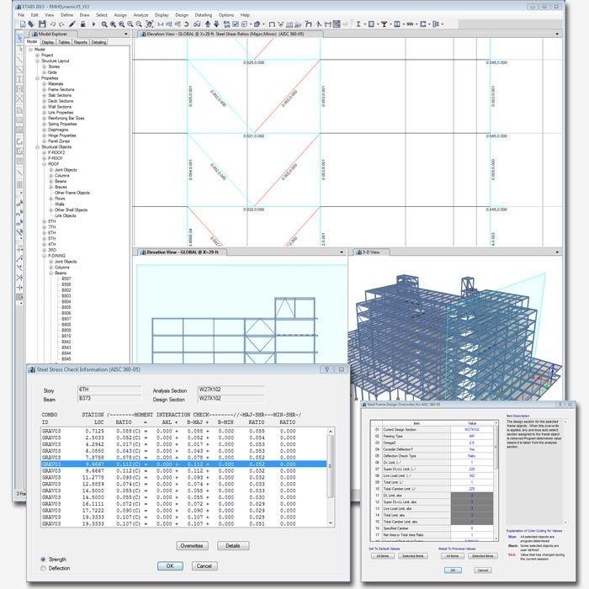Click the X-brace tool in left toolbar
Screen dimensions: 589x589
tap(19, 98)
